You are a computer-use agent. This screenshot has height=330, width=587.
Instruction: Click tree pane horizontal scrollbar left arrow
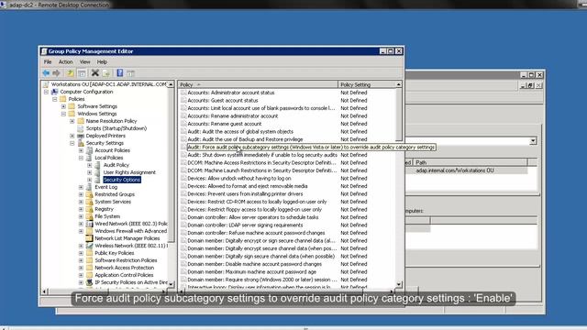click(x=45, y=291)
